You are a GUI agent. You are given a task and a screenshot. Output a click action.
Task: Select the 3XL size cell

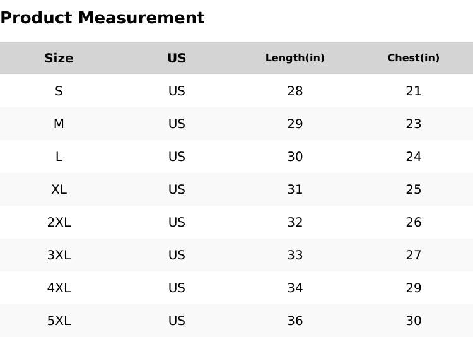click(x=59, y=255)
